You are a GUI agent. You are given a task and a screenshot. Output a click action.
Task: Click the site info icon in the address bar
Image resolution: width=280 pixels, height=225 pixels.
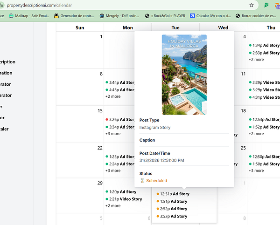pos(1,5)
